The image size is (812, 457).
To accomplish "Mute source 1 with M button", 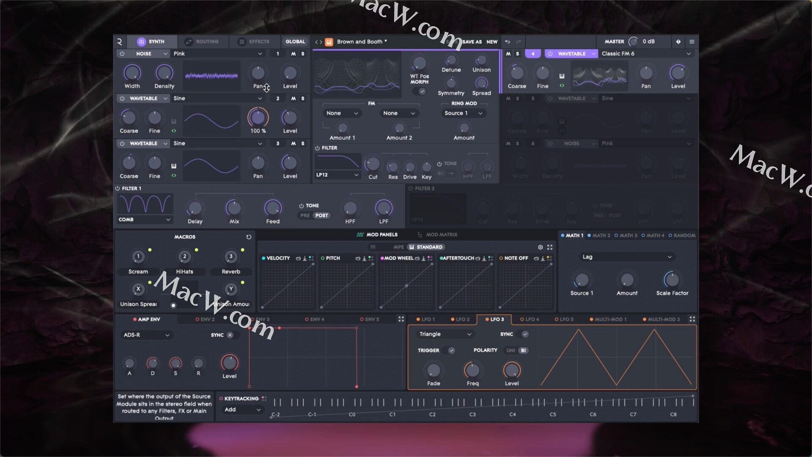I will 293,54.
